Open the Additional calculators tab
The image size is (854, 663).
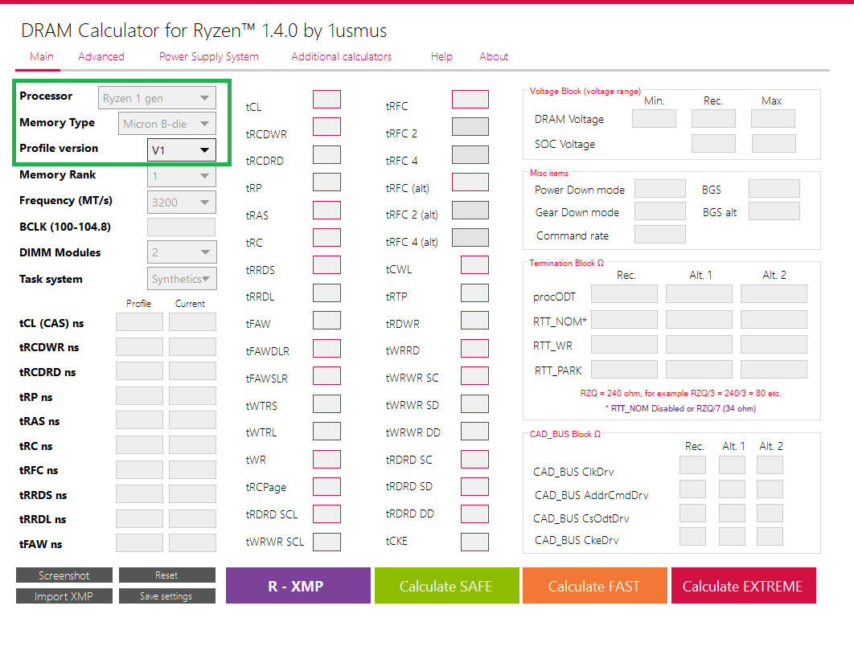coord(341,56)
